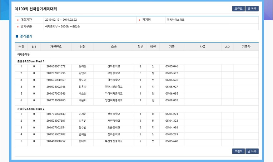Screen dimensions: 273x162
Task: Click the record time 05:04.323
Action: 172,121
